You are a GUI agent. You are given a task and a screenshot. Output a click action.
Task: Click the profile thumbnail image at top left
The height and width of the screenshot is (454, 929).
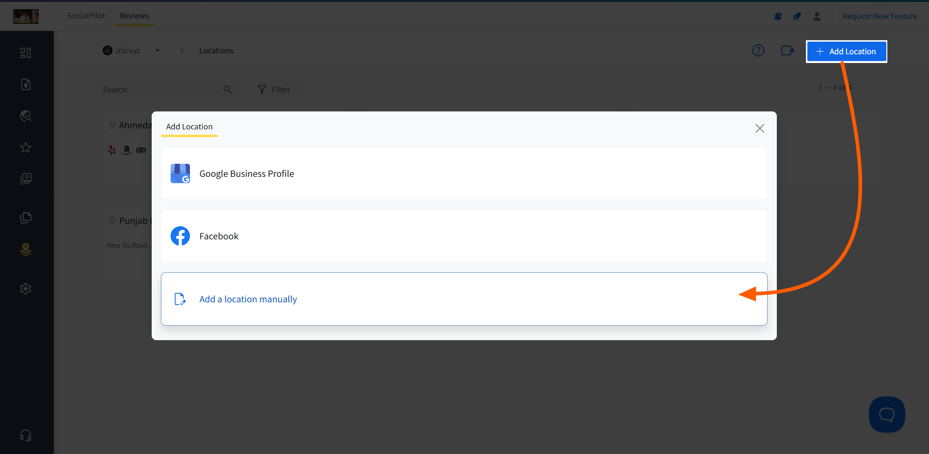[x=26, y=16]
